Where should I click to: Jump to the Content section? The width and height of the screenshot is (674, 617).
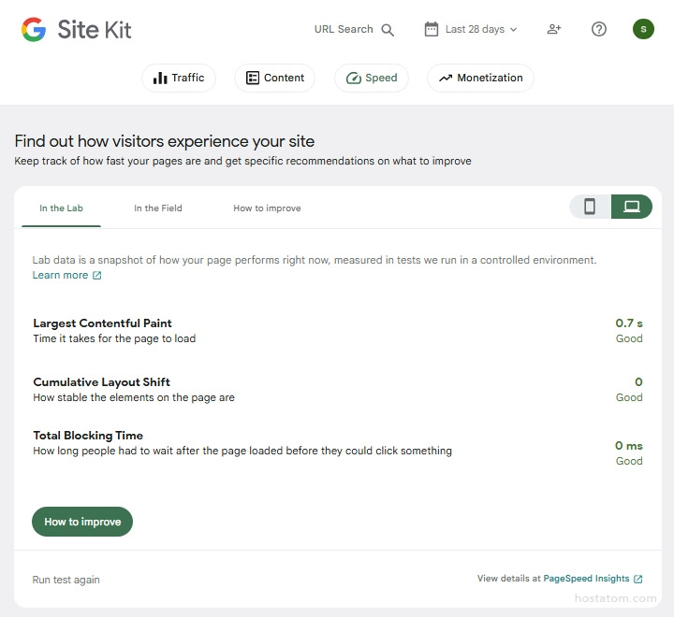(275, 78)
